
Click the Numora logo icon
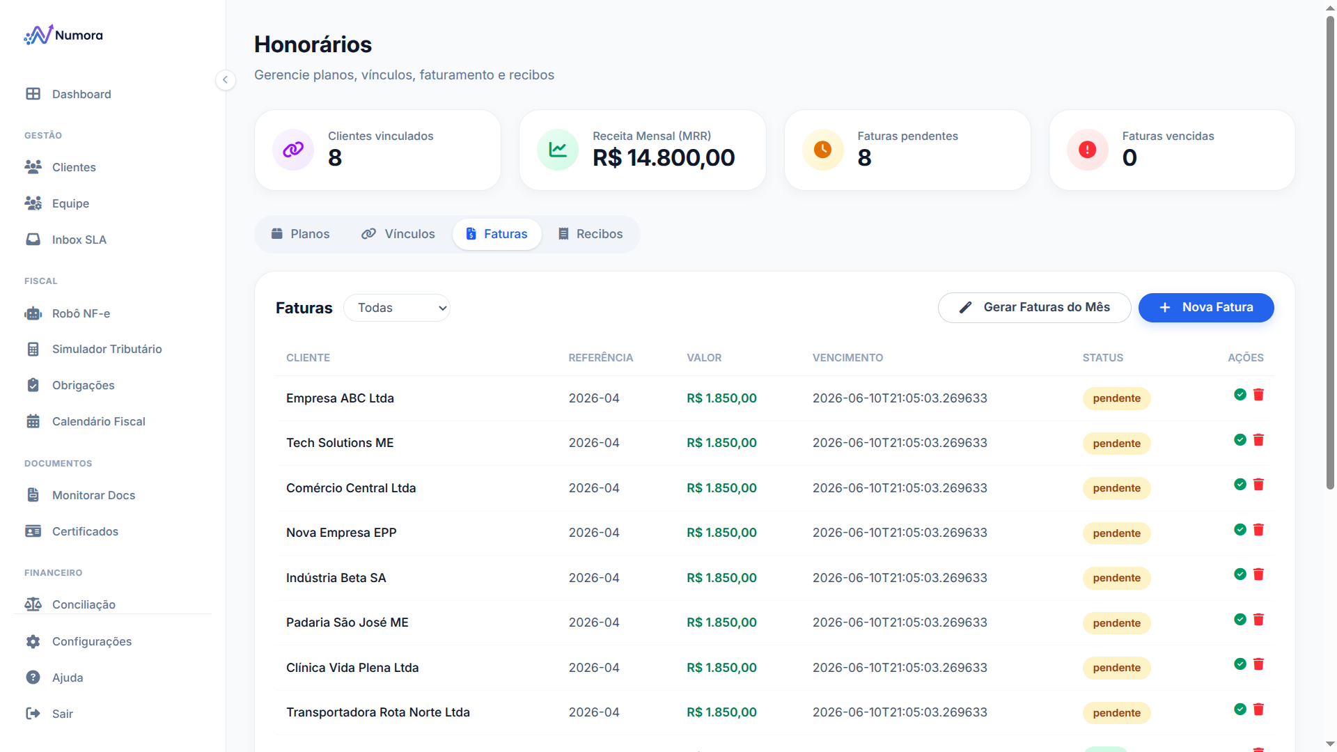point(38,35)
